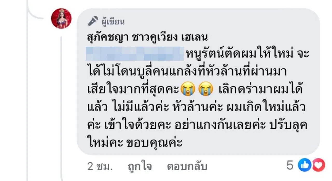View who reacted via the 5 count
This screenshot has height=181, width=332.
pyautogui.click(x=290, y=165)
